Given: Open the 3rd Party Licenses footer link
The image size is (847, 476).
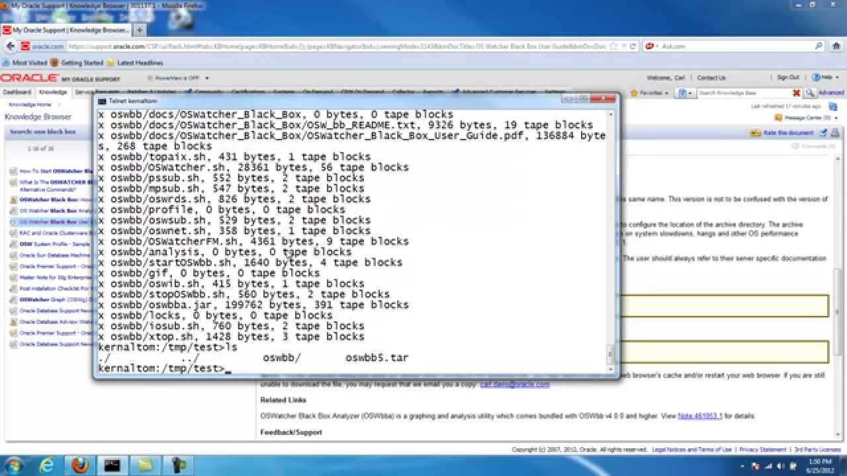Looking at the screenshot, I should point(817,450).
